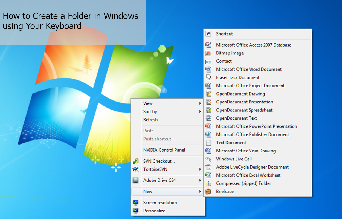Select Windows Live Call in New submenu
342x219 pixels.
(x=258, y=159)
